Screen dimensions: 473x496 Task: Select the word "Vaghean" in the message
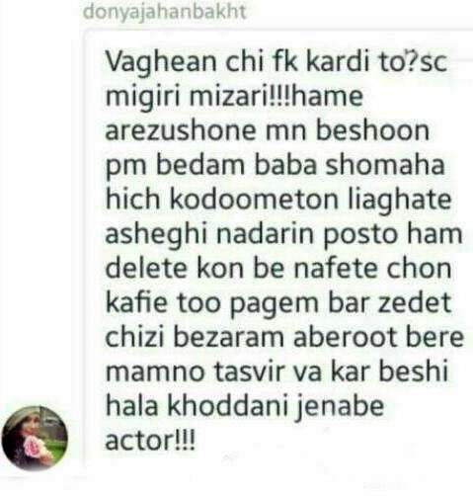click(161, 62)
